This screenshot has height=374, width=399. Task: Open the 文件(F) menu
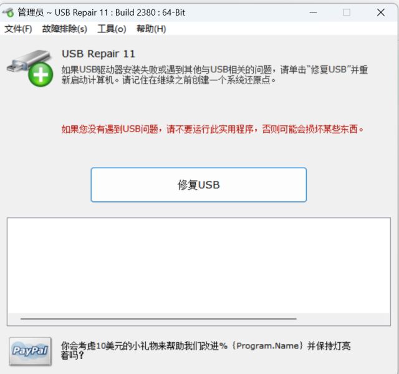tap(18, 29)
